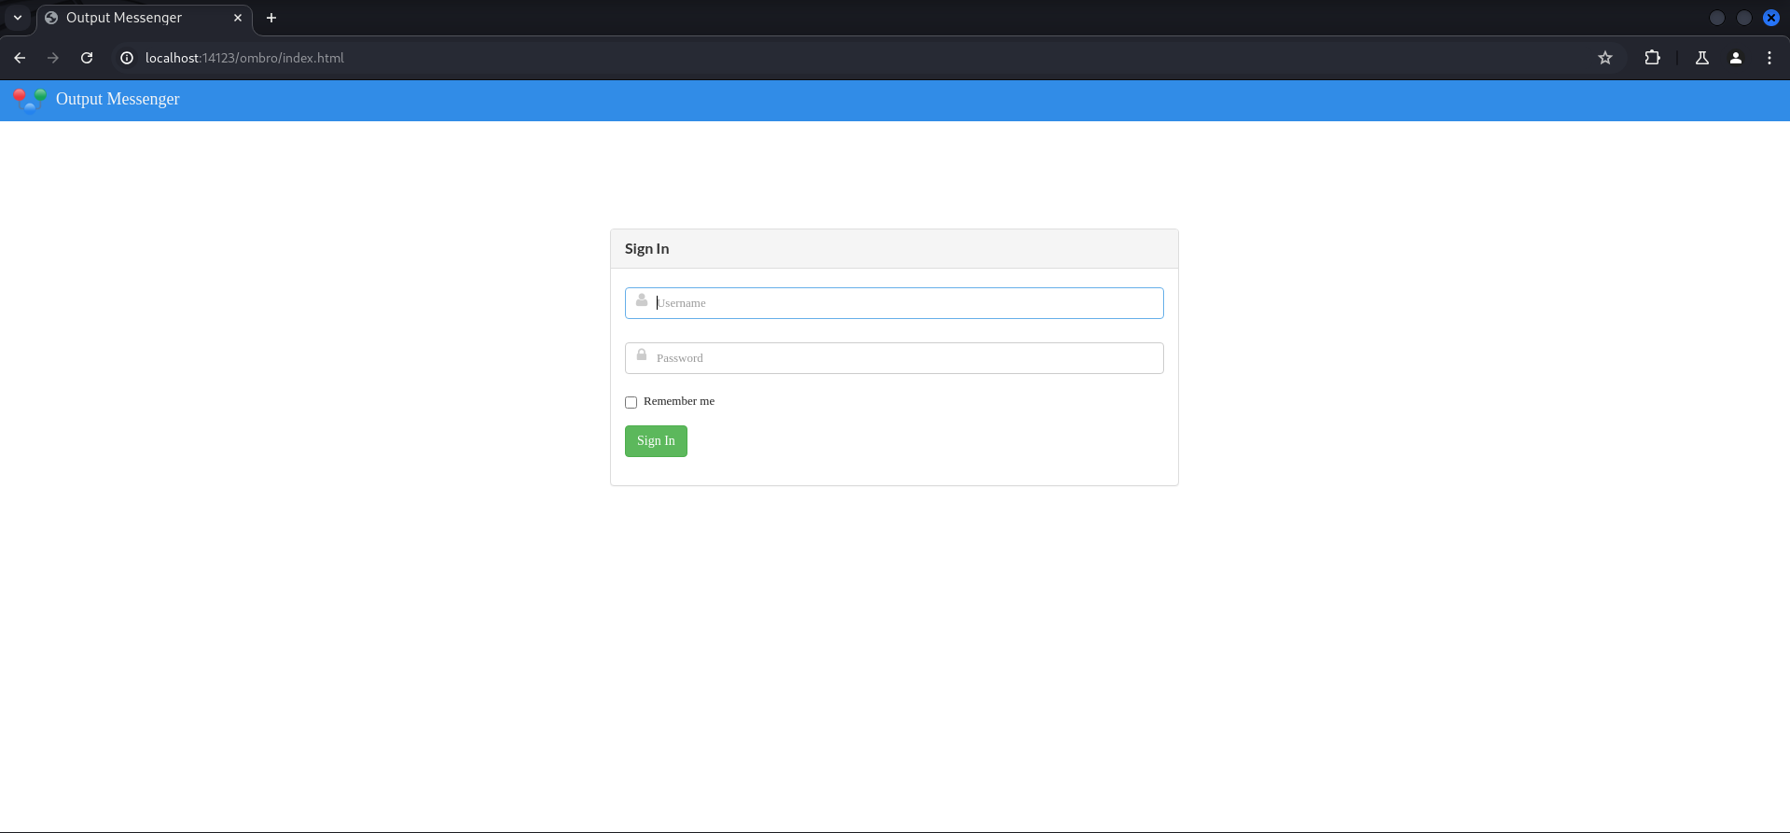Go back using the browser back arrow
This screenshot has width=1790, height=833.
[20, 58]
